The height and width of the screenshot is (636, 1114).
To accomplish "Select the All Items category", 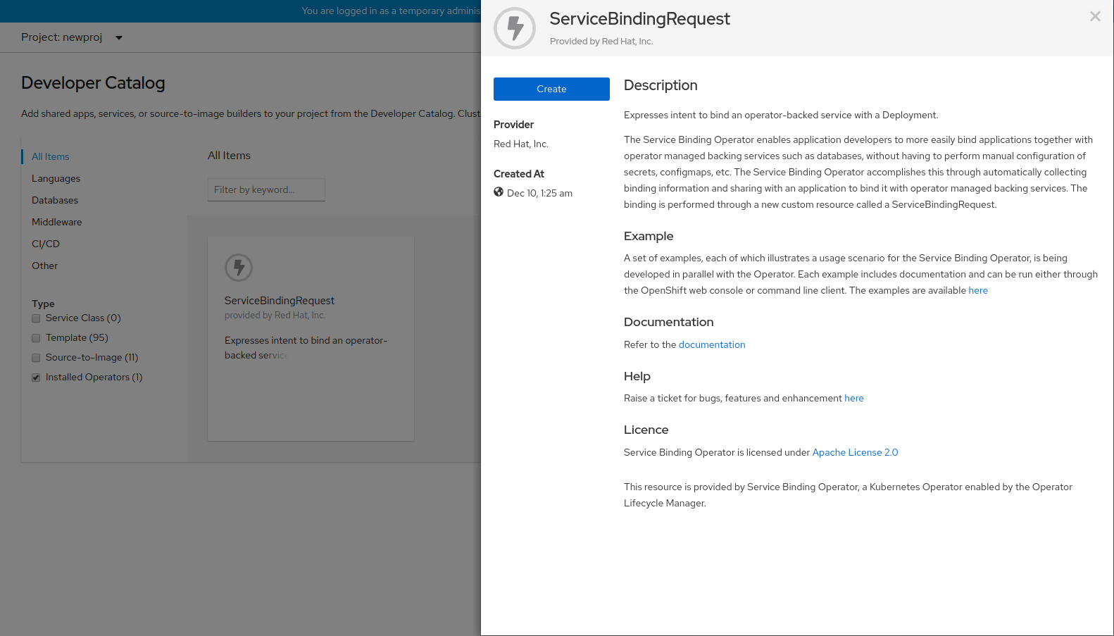I will pos(51,156).
